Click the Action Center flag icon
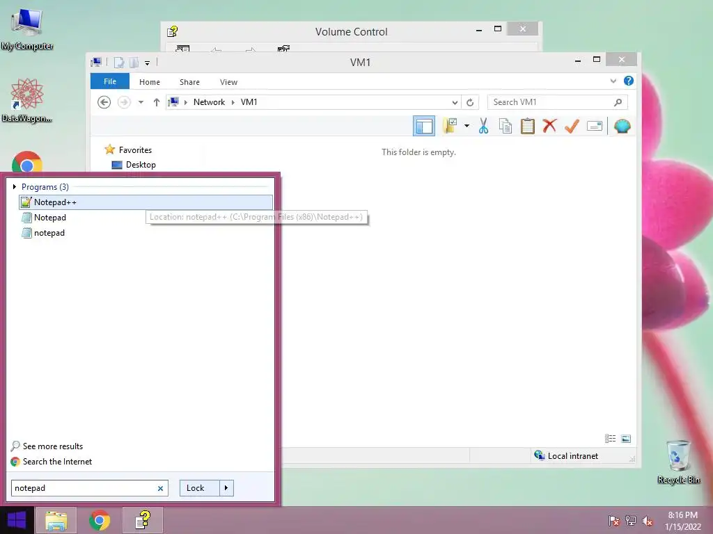The image size is (713, 534). [614, 520]
